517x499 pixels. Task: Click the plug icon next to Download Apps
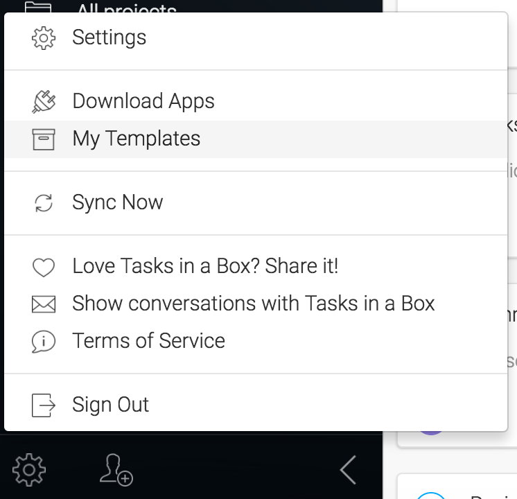pos(44,101)
